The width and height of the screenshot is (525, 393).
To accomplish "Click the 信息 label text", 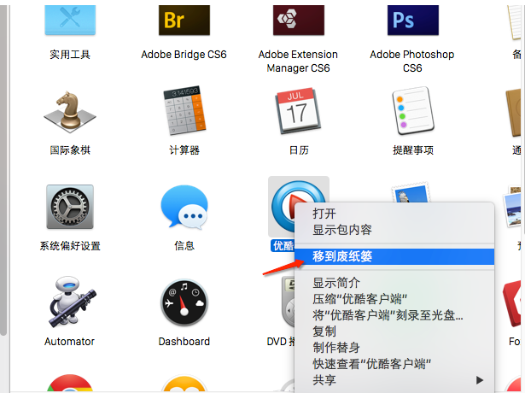I will [184, 246].
